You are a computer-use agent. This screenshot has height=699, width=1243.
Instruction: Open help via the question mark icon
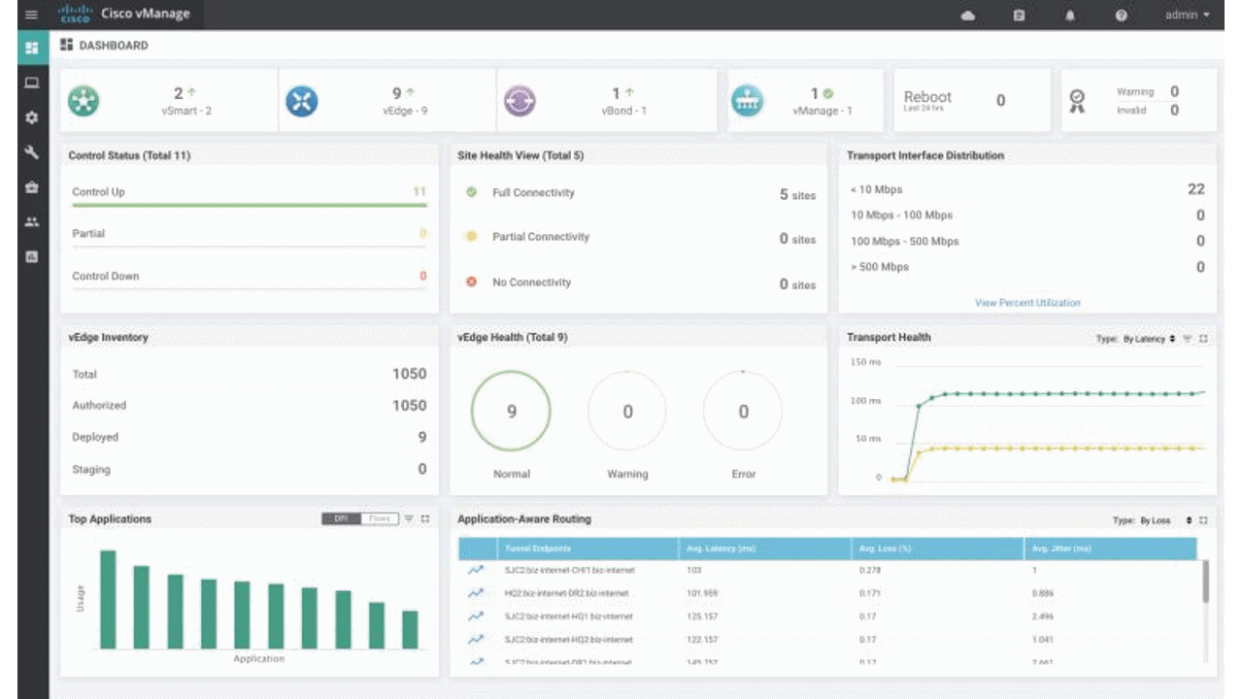(1120, 16)
